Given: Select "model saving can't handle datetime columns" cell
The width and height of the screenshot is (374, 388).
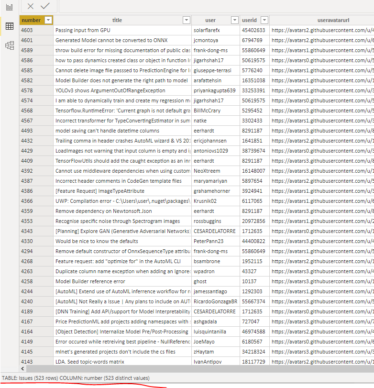Looking at the screenshot, I should point(122,131).
